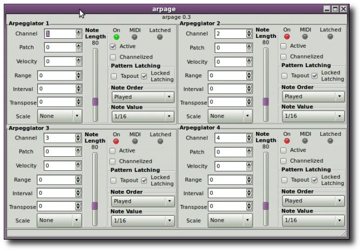Open Arpeggiator 1 Note Order dropdown
This screenshot has height=252, width=362.
pyautogui.click(x=143, y=97)
